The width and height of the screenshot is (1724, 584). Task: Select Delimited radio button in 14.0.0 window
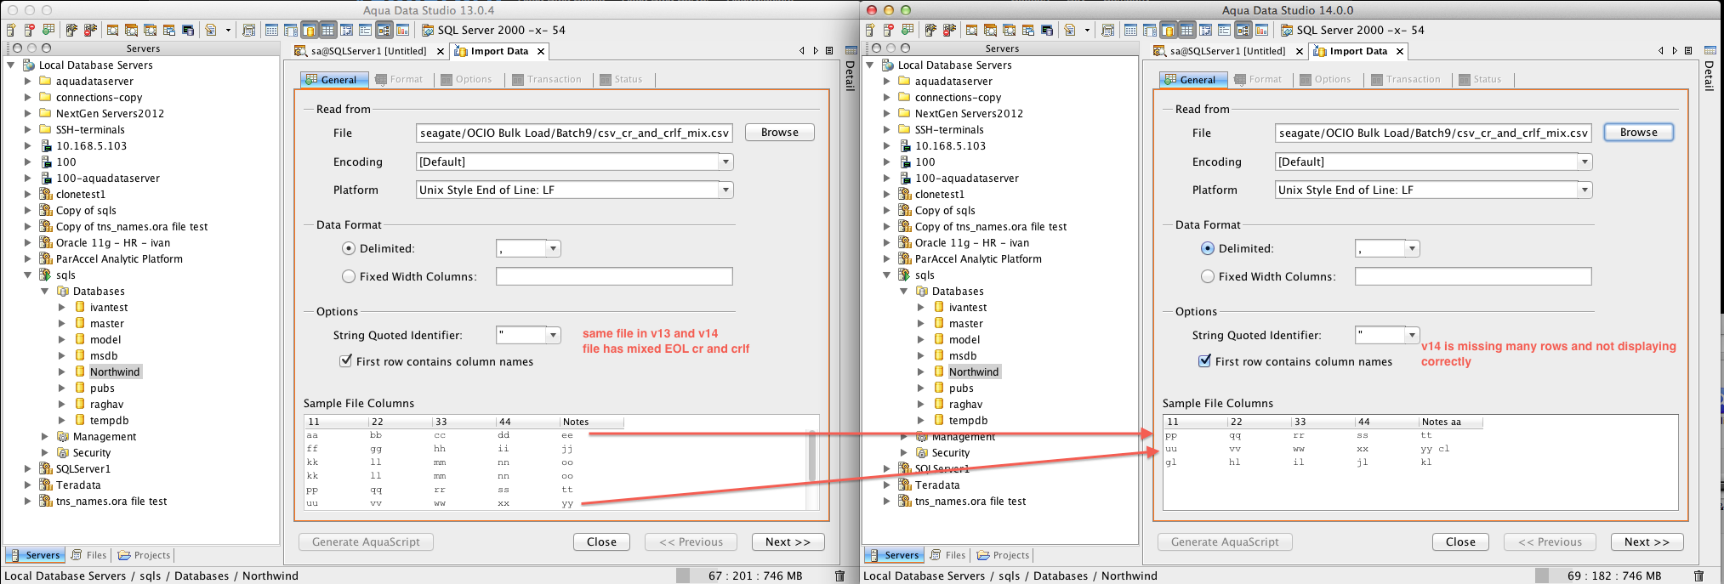pos(1208,248)
